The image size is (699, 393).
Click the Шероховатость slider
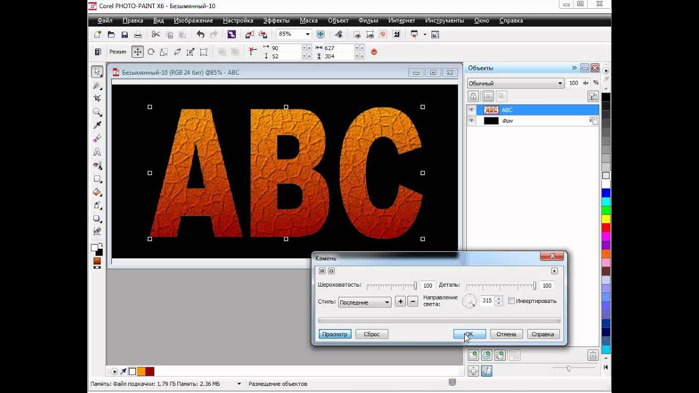pos(392,285)
